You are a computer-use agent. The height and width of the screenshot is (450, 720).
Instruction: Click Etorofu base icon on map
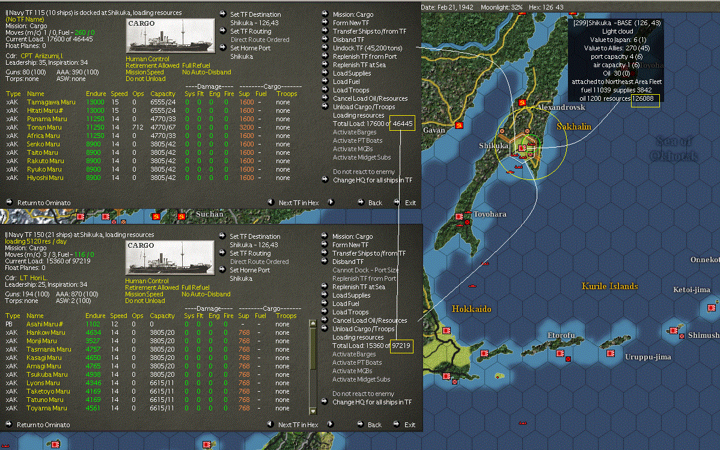tap(560, 353)
